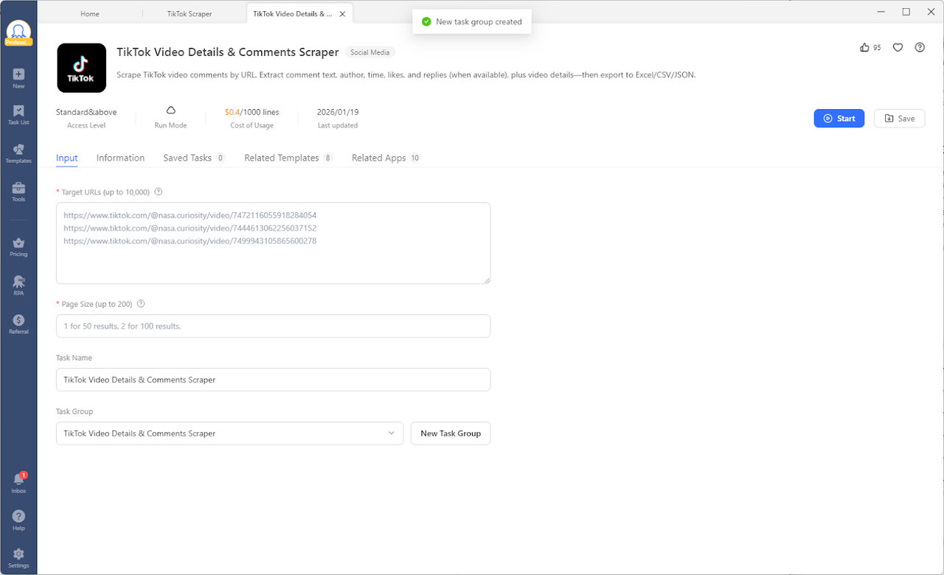
Task: Favorite the template with heart icon
Action: pyautogui.click(x=898, y=47)
